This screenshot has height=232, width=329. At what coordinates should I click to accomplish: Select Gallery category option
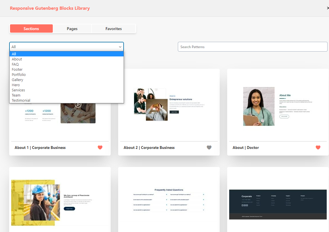pyautogui.click(x=67, y=80)
